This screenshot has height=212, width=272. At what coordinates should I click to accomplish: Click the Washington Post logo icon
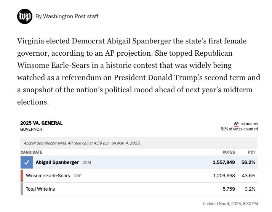(25, 16)
